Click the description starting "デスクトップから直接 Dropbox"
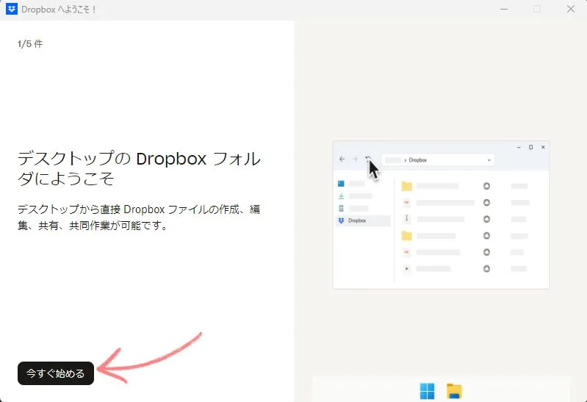This screenshot has height=402, width=587. [139, 218]
